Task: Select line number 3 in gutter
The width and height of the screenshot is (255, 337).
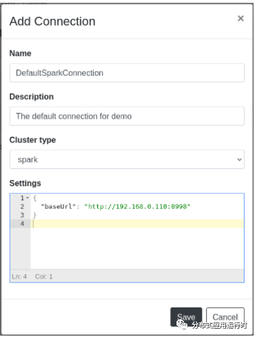Action: coord(22,215)
